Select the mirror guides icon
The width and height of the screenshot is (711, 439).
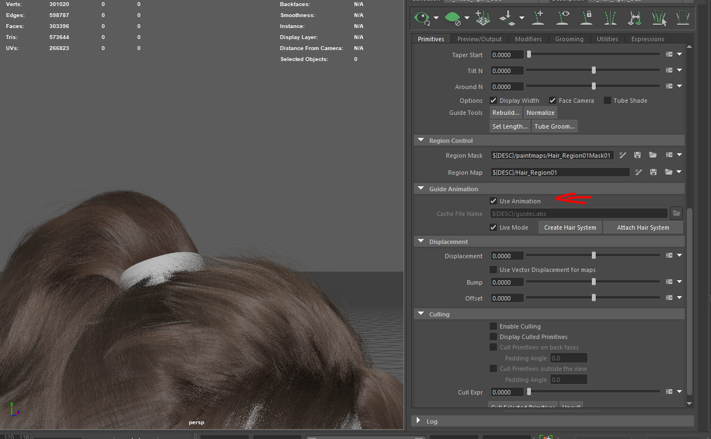coord(610,18)
